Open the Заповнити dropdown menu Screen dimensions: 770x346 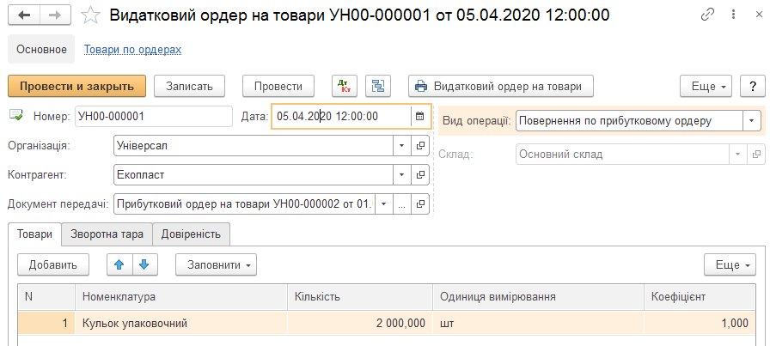pyautogui.click(x=216, y=265)
